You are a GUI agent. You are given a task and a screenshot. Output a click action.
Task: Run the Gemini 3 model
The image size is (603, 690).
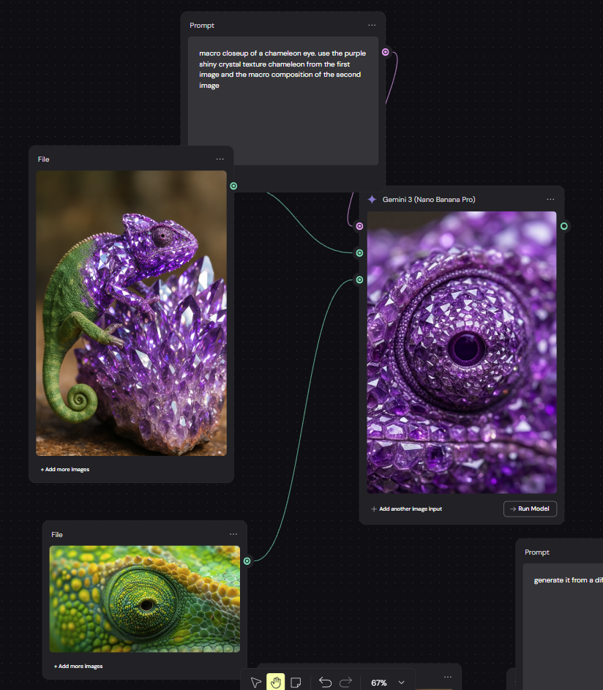[x=530, y=509]
